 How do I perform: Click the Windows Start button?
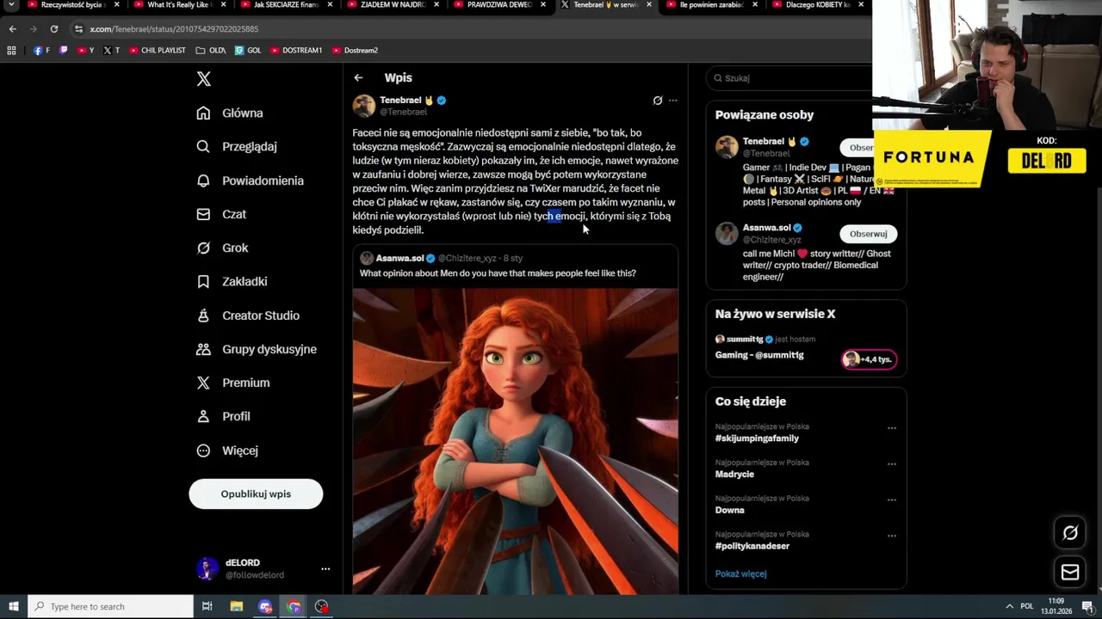coord(13,606)
